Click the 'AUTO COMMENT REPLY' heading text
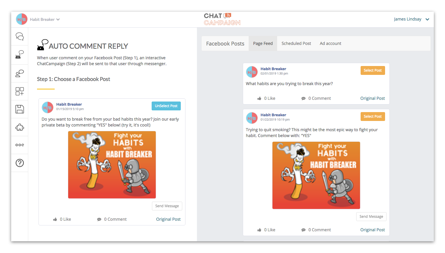 tap(88, 46)
